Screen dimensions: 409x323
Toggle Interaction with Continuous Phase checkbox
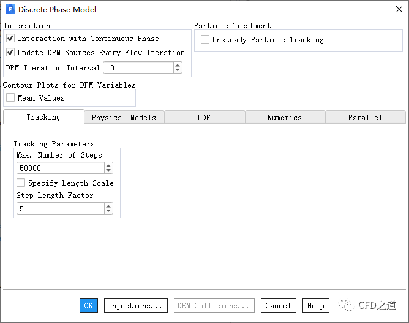coord(10,39)
